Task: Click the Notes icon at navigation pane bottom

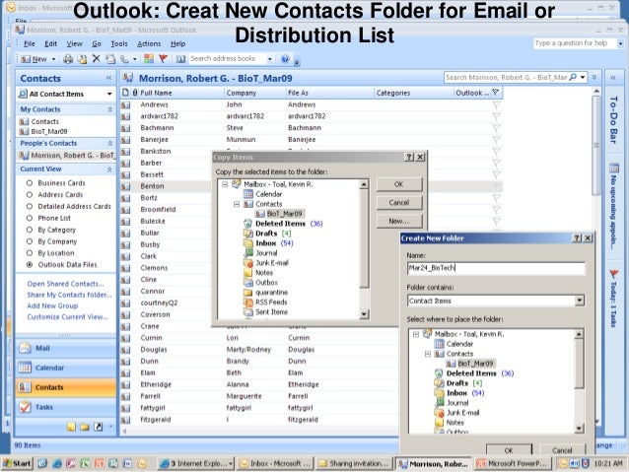Action: (71, 427)
